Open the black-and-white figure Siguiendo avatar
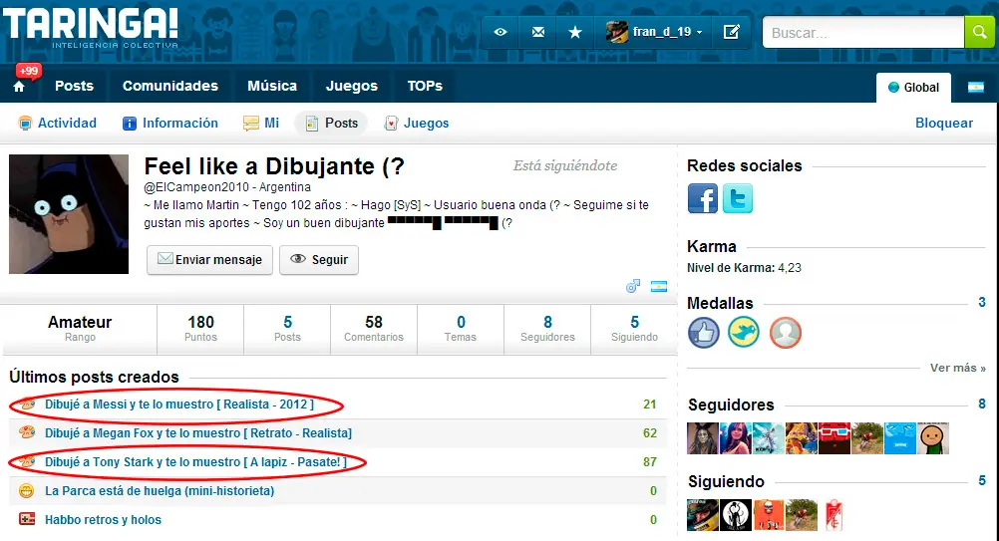 tap(736, 515)
